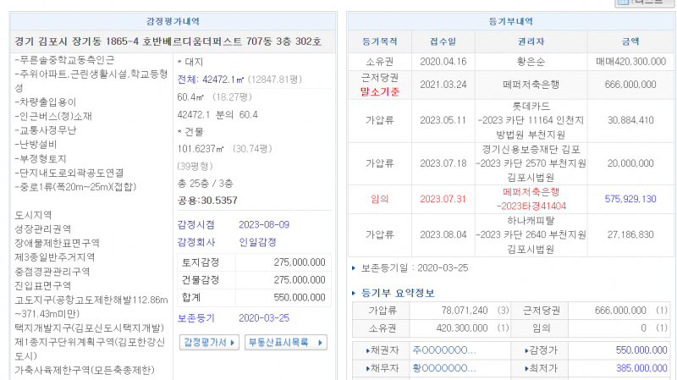Viewport: 677px width, 380px height.
Task: Click the 금액 column header
Action: click(630, 41)
